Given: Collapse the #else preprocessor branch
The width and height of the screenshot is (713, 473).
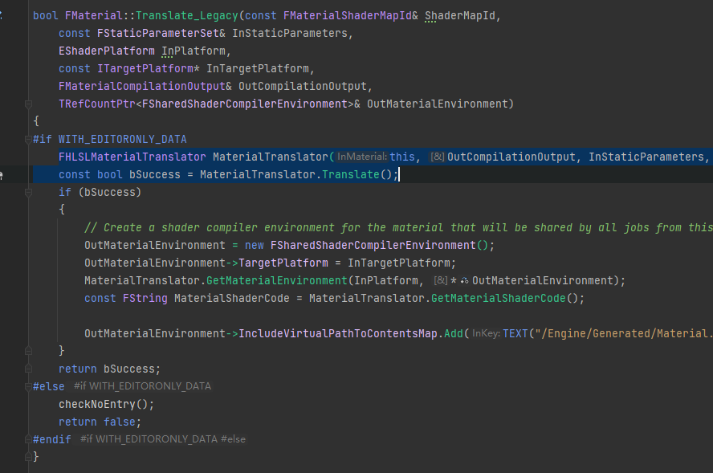Looking at the screenshot, I should (28, 386).
